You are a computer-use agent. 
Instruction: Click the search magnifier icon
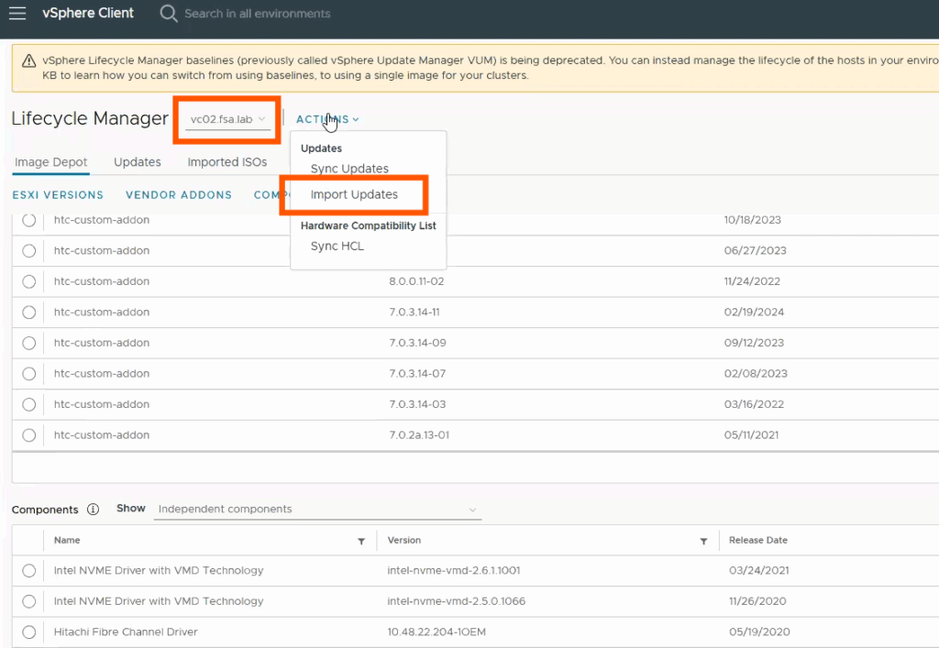[x=168, y=13]
